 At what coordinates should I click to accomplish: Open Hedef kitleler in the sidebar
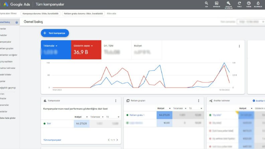[x=6, y=74]
